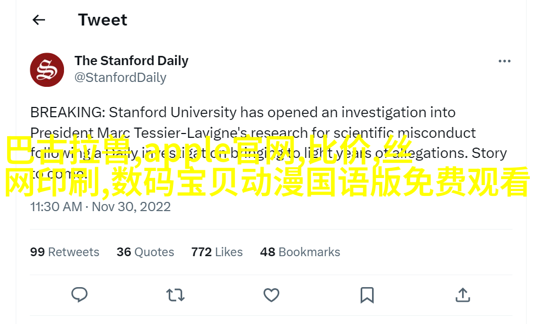View the 36 Quotes list

click(145, 252)
